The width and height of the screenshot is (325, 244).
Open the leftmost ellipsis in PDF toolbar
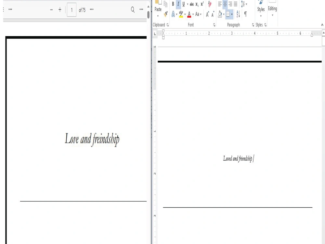[x=10, y=9]
